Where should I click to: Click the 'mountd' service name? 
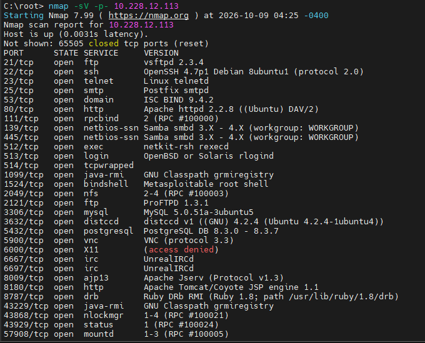pos(98,334)
